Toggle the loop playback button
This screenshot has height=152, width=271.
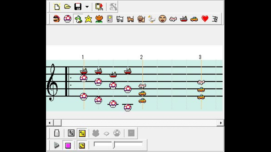pyautogui.click(x=82, y=146)
